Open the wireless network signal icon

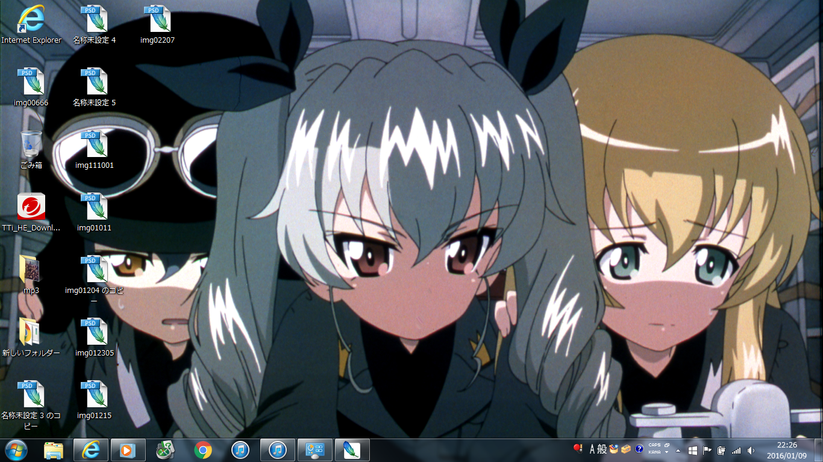pyautogui.click(x=736, y=450)
